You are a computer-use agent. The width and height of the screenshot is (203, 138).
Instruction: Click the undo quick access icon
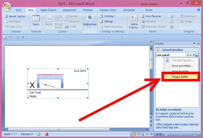[10, 38]
